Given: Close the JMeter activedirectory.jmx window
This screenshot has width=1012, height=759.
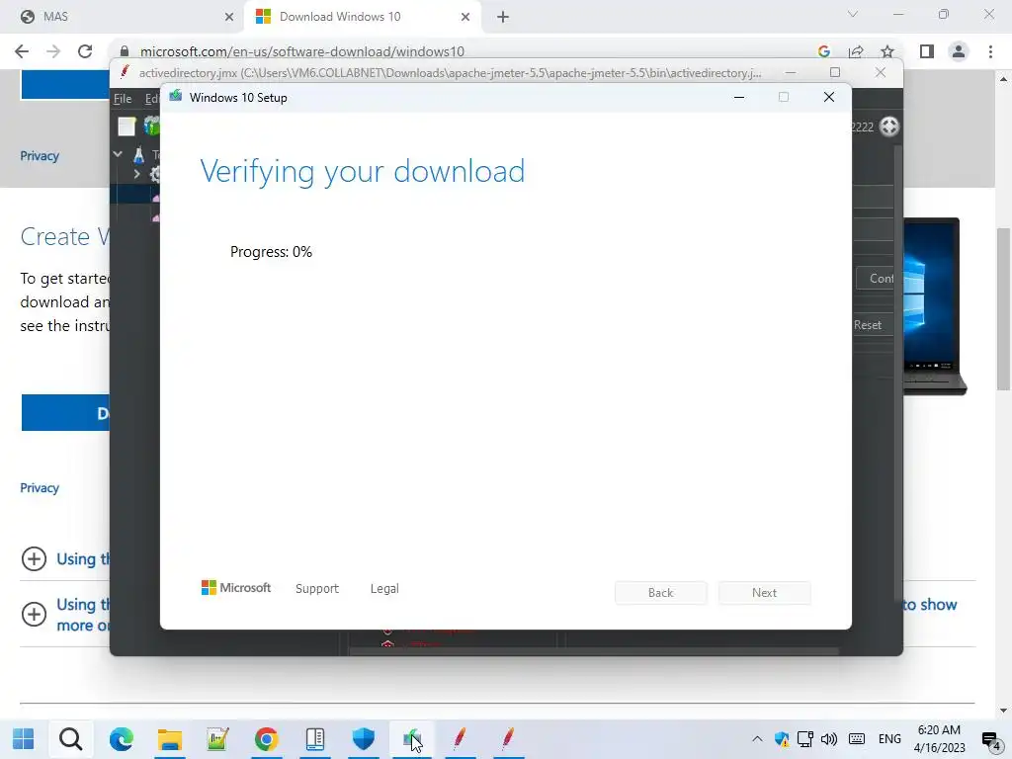Looking at the screenshot, I should coord(881,73).
